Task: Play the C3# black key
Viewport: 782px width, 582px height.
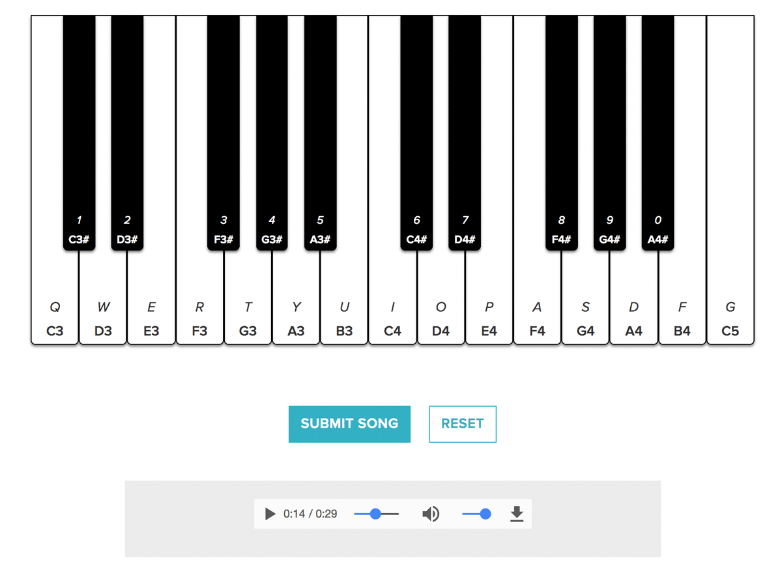Action: [78, 130]
